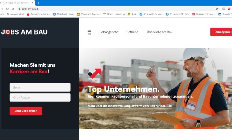Bookmark this page with star icon
The width and height of the screenshot is (232, 140).
[217, 9]
